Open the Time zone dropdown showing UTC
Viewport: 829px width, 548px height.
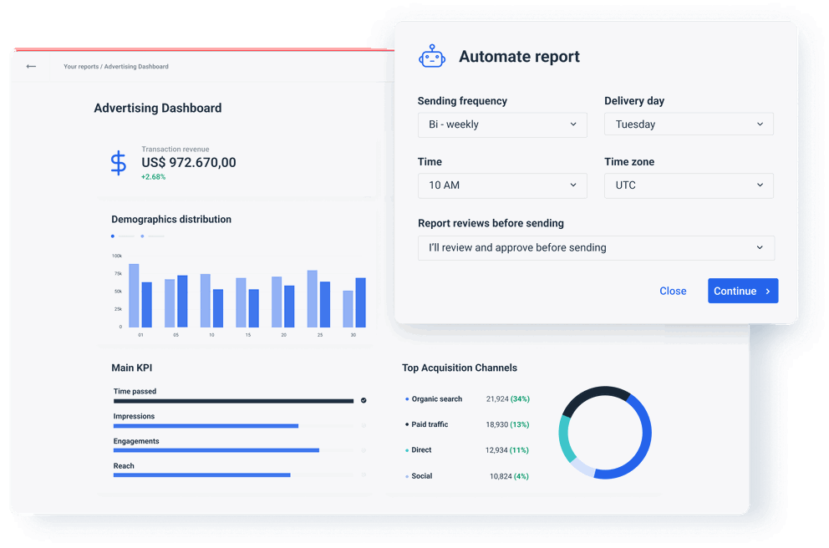coord(689,185)
